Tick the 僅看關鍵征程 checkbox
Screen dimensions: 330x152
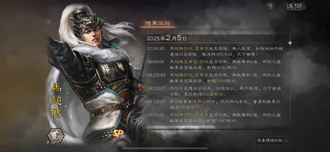[x=286, y=141]
